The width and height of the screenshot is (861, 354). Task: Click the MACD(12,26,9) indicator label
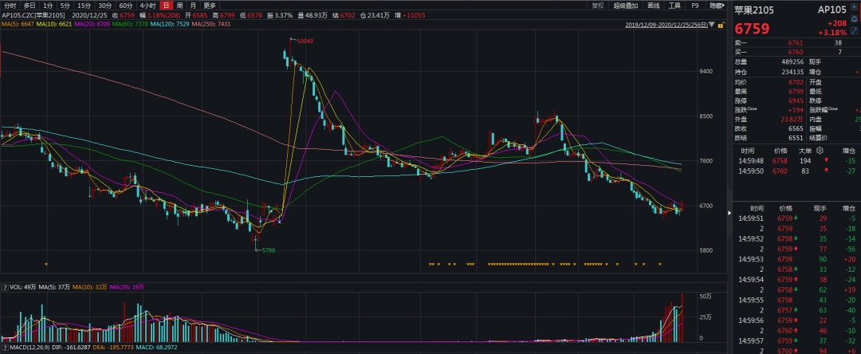28,348
